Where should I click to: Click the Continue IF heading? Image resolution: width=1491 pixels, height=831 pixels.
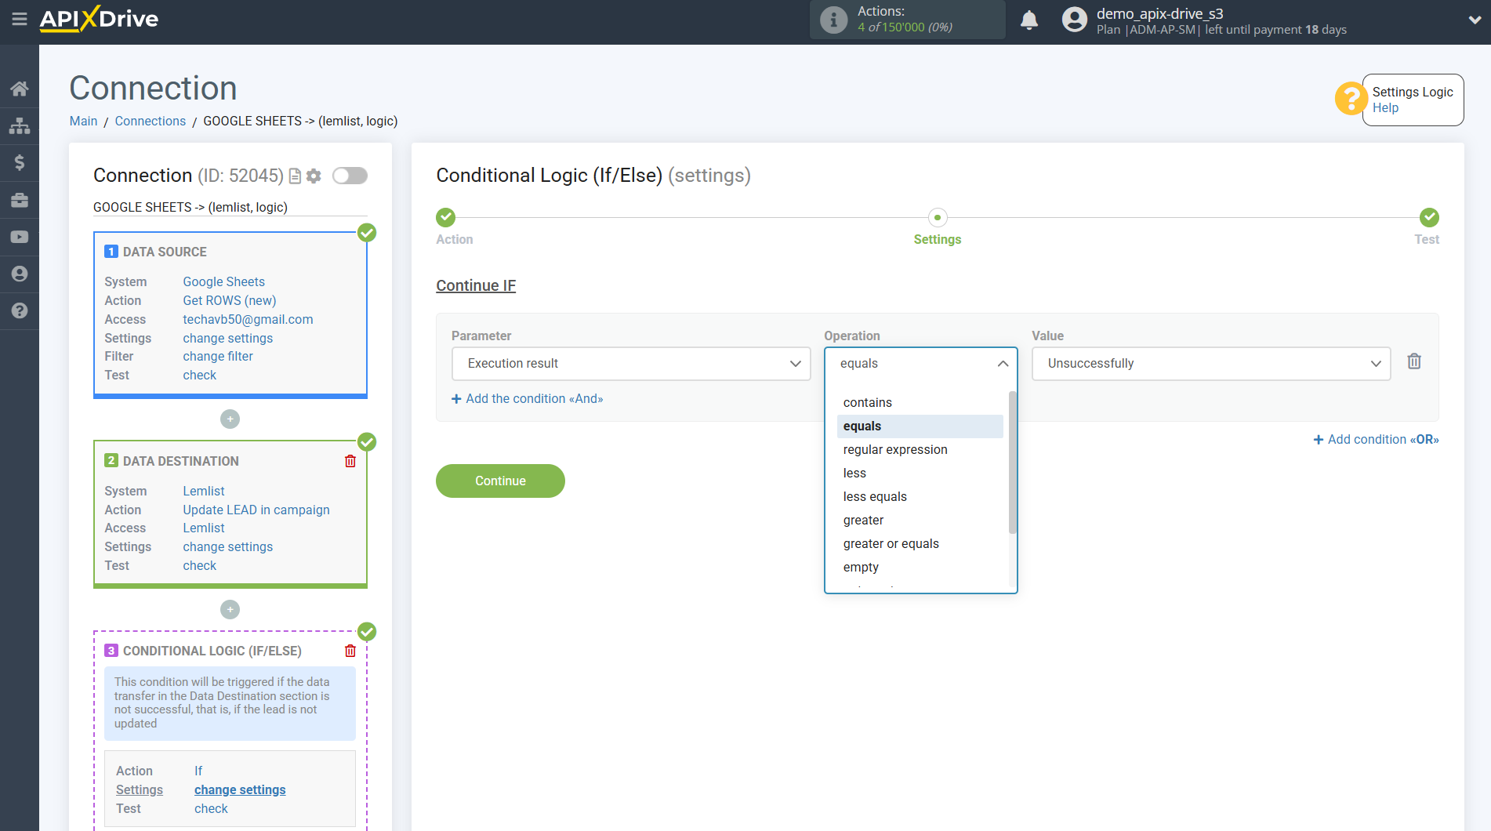pyautogui.click(x=476, y=285)
